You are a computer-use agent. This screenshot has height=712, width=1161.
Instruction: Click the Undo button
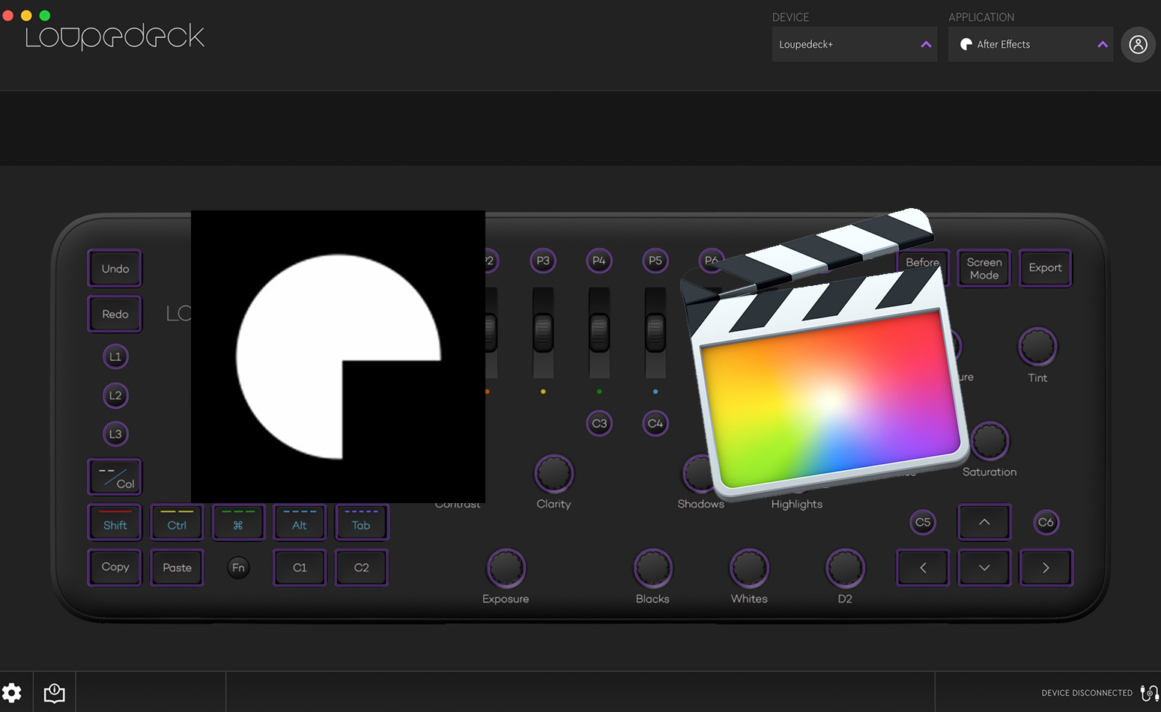[115, 269]
